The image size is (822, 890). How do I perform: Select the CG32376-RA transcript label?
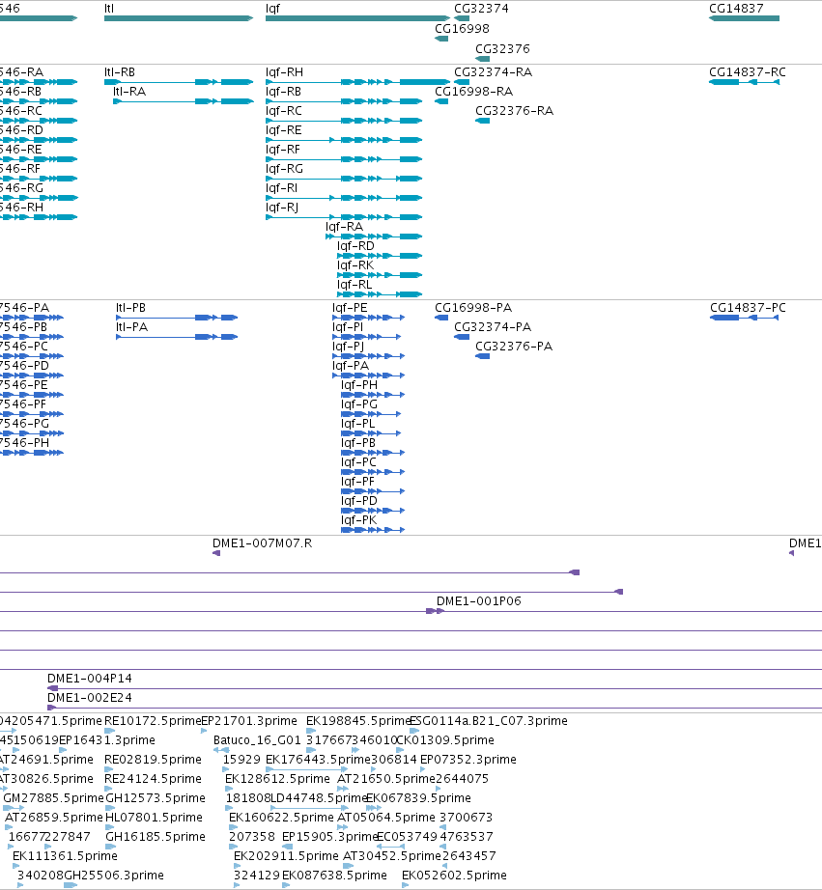(x=515, y=111)
